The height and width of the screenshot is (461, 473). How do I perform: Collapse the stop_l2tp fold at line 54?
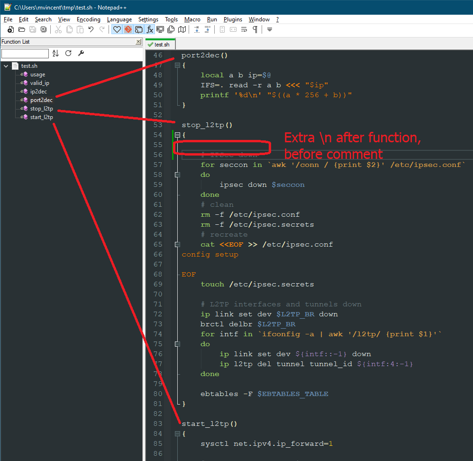(x=177, y=135)
